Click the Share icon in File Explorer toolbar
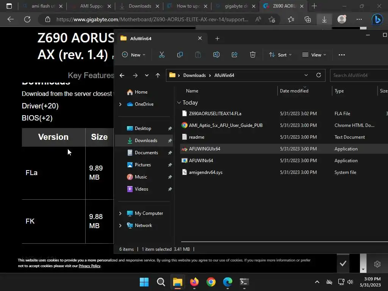This screenshot has width=388, height=291. (234, 55)
